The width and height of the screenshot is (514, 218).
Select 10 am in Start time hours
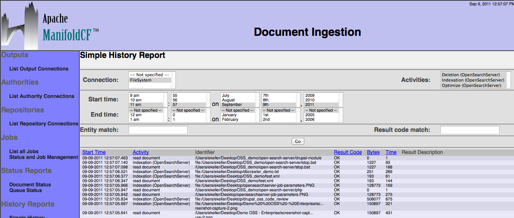(136, 100)
